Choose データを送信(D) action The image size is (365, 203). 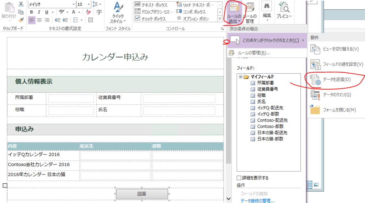335,79
